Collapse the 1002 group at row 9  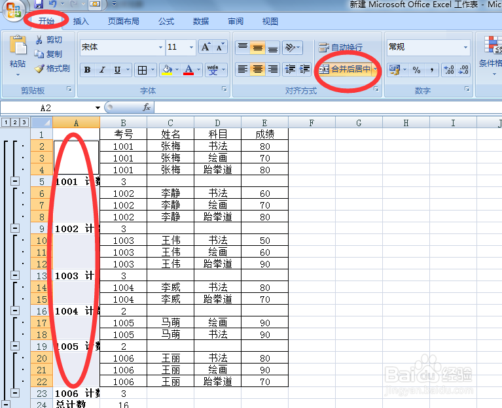(x=15, y=228)
